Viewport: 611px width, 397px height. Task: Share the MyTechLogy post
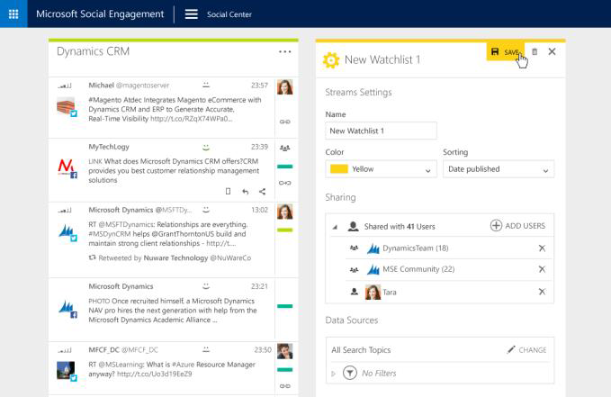262,191
